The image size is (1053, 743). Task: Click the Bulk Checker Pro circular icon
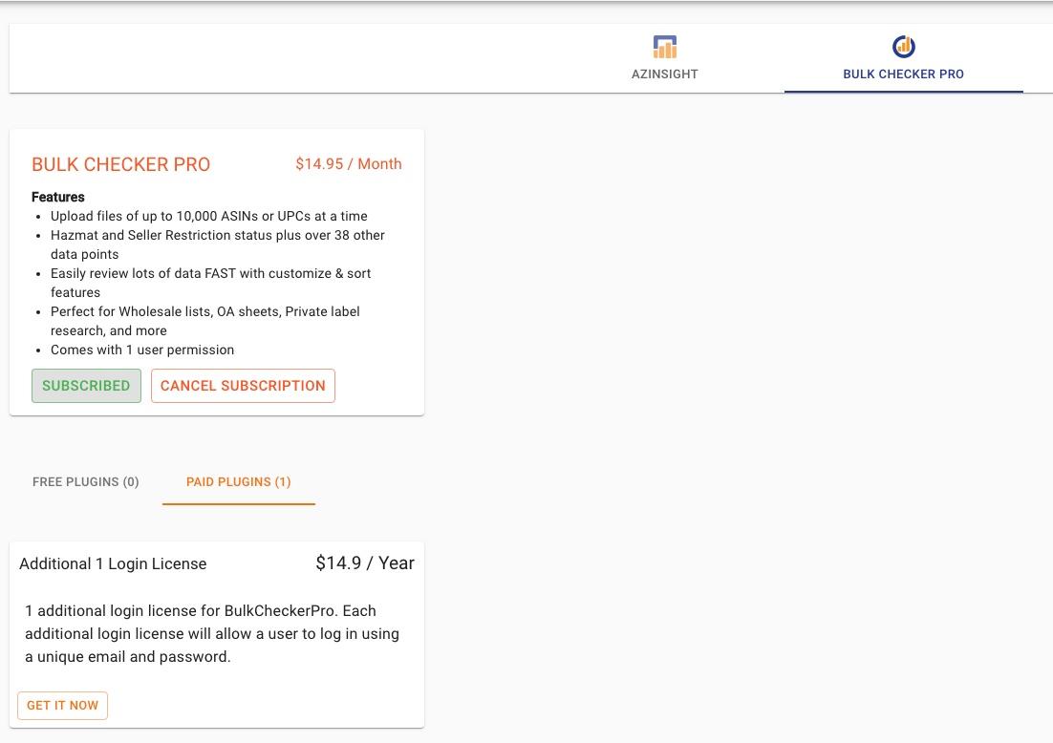(x=903, y=46)
